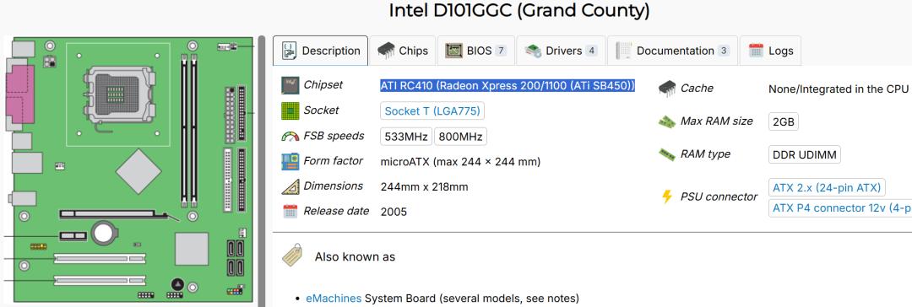Switch to the Logs tab
The image size is (912, 307).
click(x=771, y=51)
